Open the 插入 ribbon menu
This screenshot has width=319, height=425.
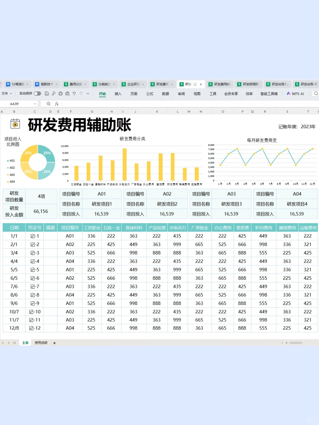pyautogui.click(x=118, y=94)
